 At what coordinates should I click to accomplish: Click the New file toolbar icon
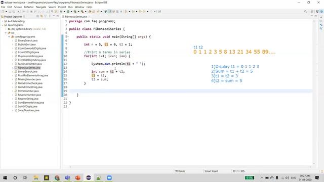point(3,12)
